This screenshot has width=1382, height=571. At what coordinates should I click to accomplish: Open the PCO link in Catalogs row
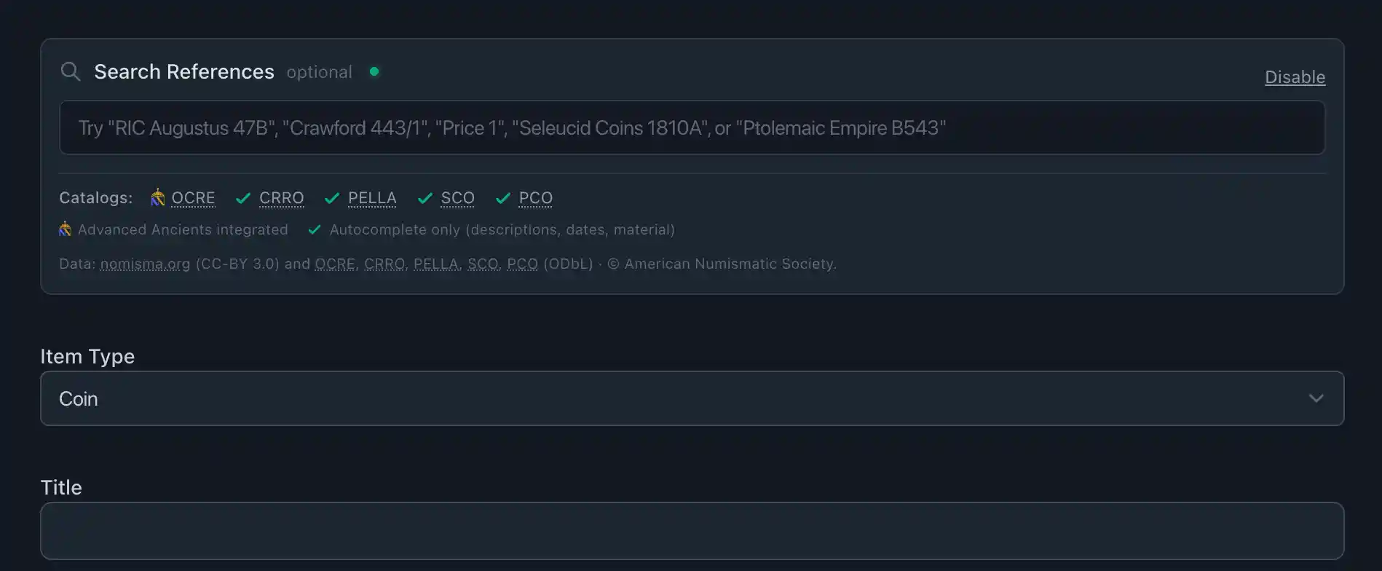(x=535, y=198)
